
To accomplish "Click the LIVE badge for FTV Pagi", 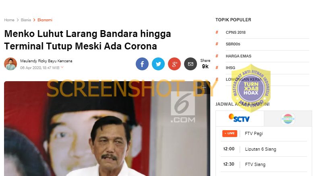I will [230, 133].
